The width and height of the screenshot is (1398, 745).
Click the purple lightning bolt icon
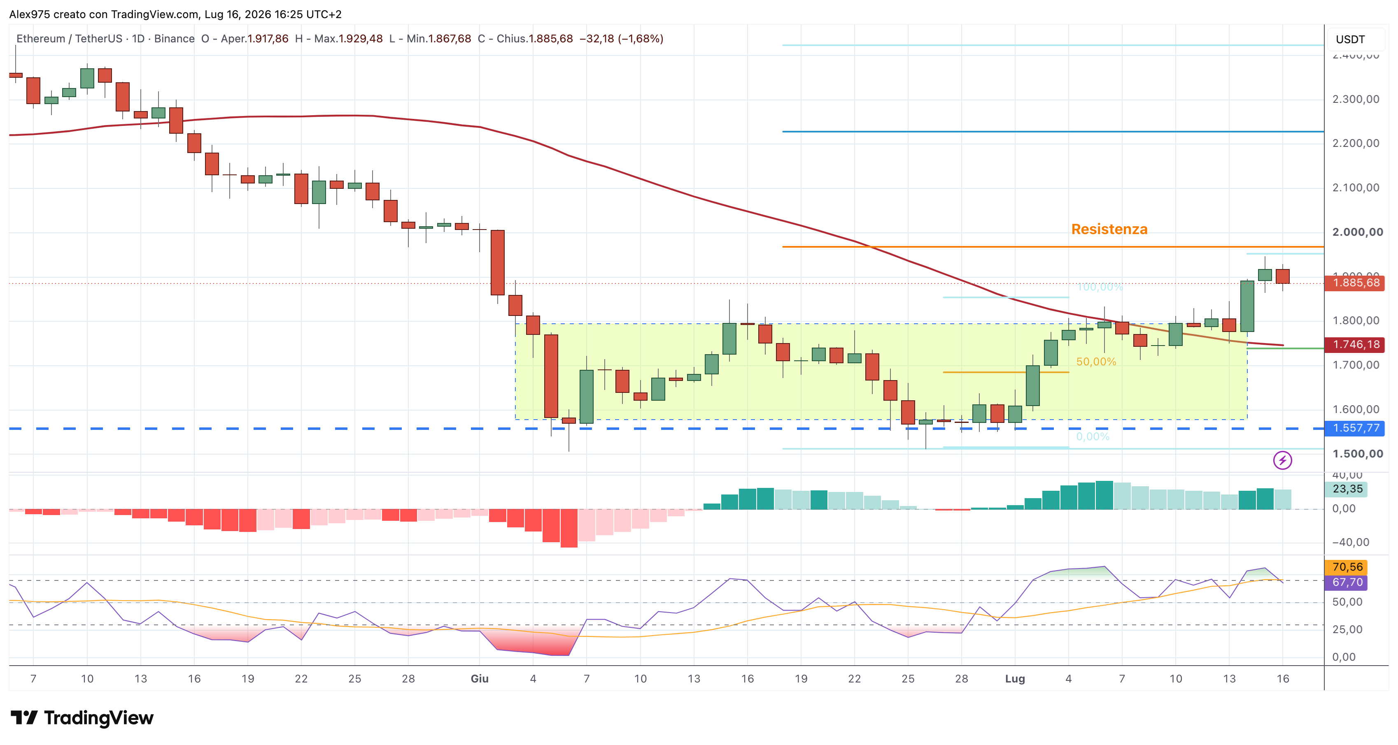pyautogui.click(x=1282, y=460)
